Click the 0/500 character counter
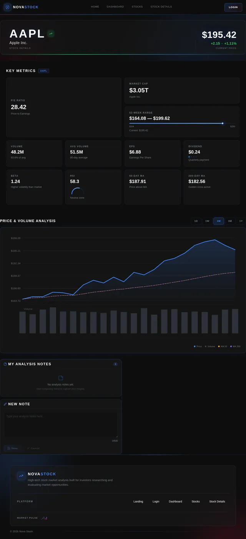 [x=115, y=441]
